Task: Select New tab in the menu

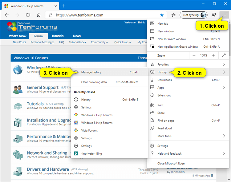Action: tap(188, 24)
